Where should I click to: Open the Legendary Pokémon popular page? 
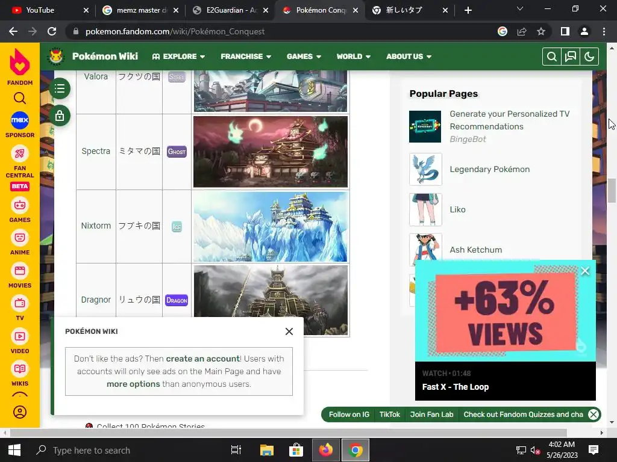489,169
